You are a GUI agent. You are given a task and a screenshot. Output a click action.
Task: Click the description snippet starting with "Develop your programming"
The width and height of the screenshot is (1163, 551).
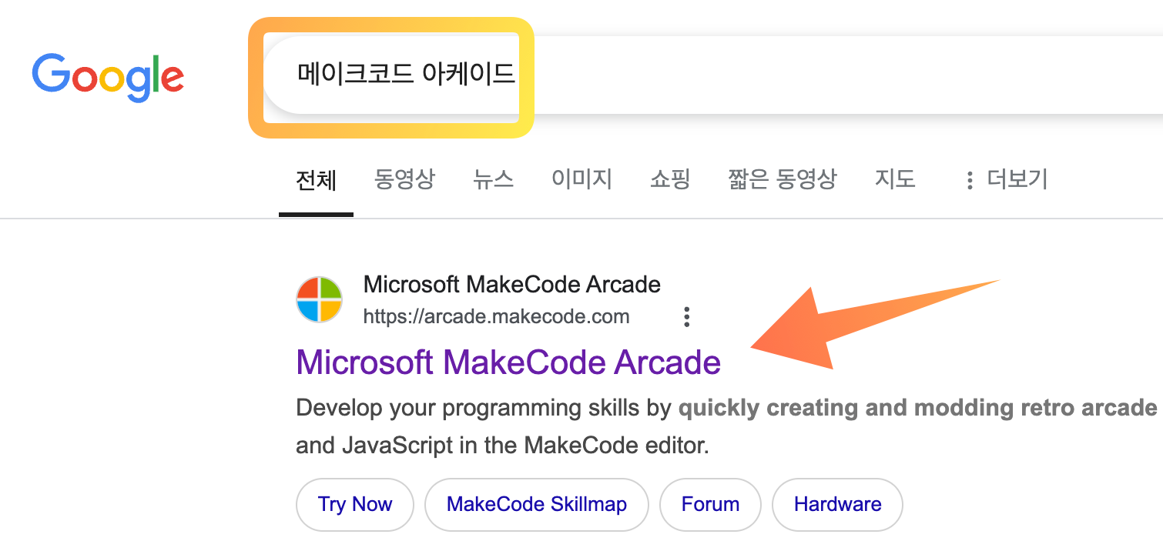728,426
